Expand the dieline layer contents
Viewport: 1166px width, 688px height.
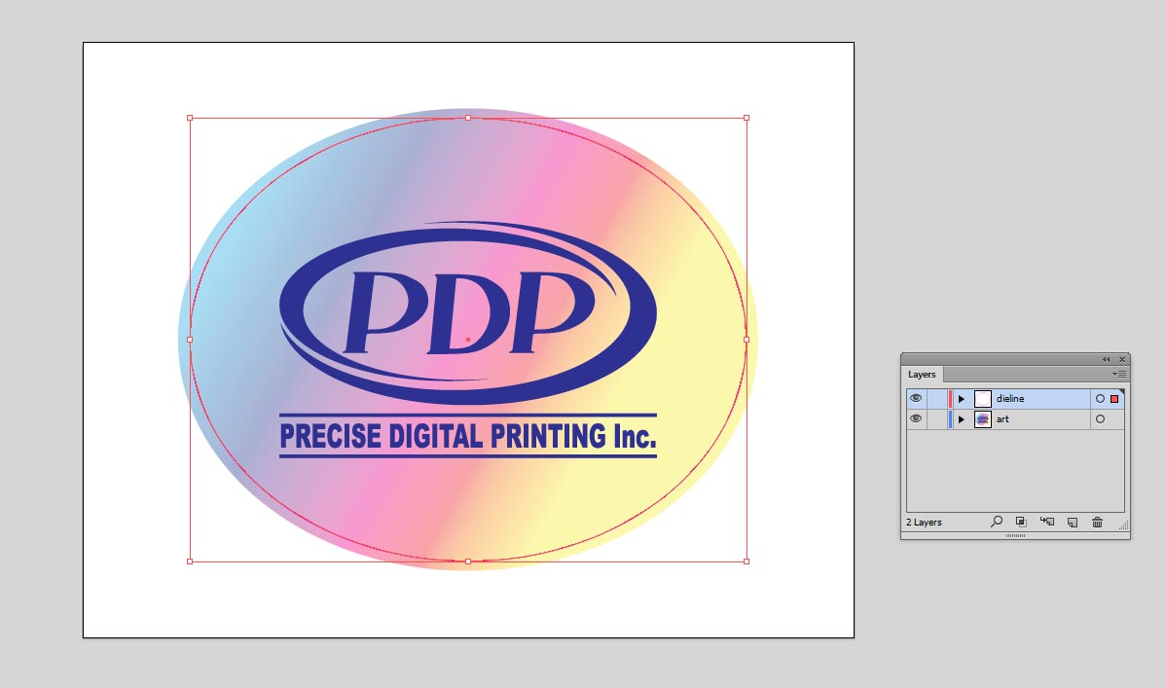coord(962,399)
